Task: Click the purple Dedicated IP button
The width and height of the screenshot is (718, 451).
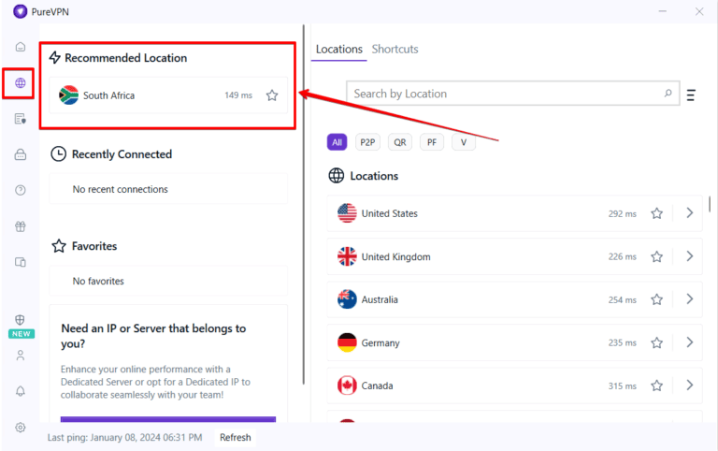Action: click(x=168, y=419)
